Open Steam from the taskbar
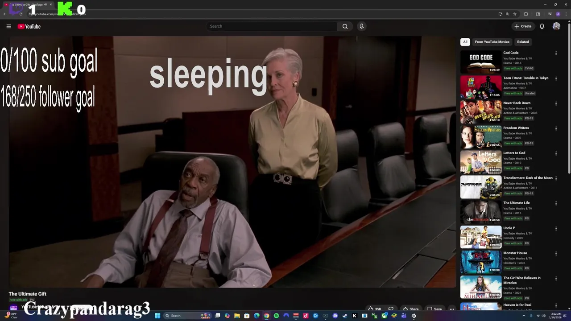The height and width of the screenshot is (321, 571). 344,316
